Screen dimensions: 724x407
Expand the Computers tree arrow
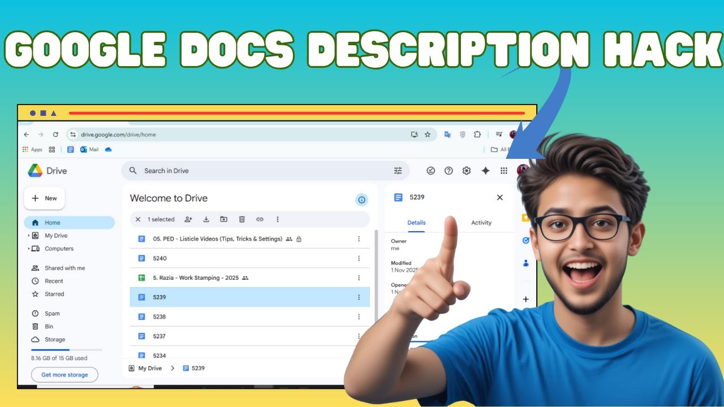(x=28, y=249)
